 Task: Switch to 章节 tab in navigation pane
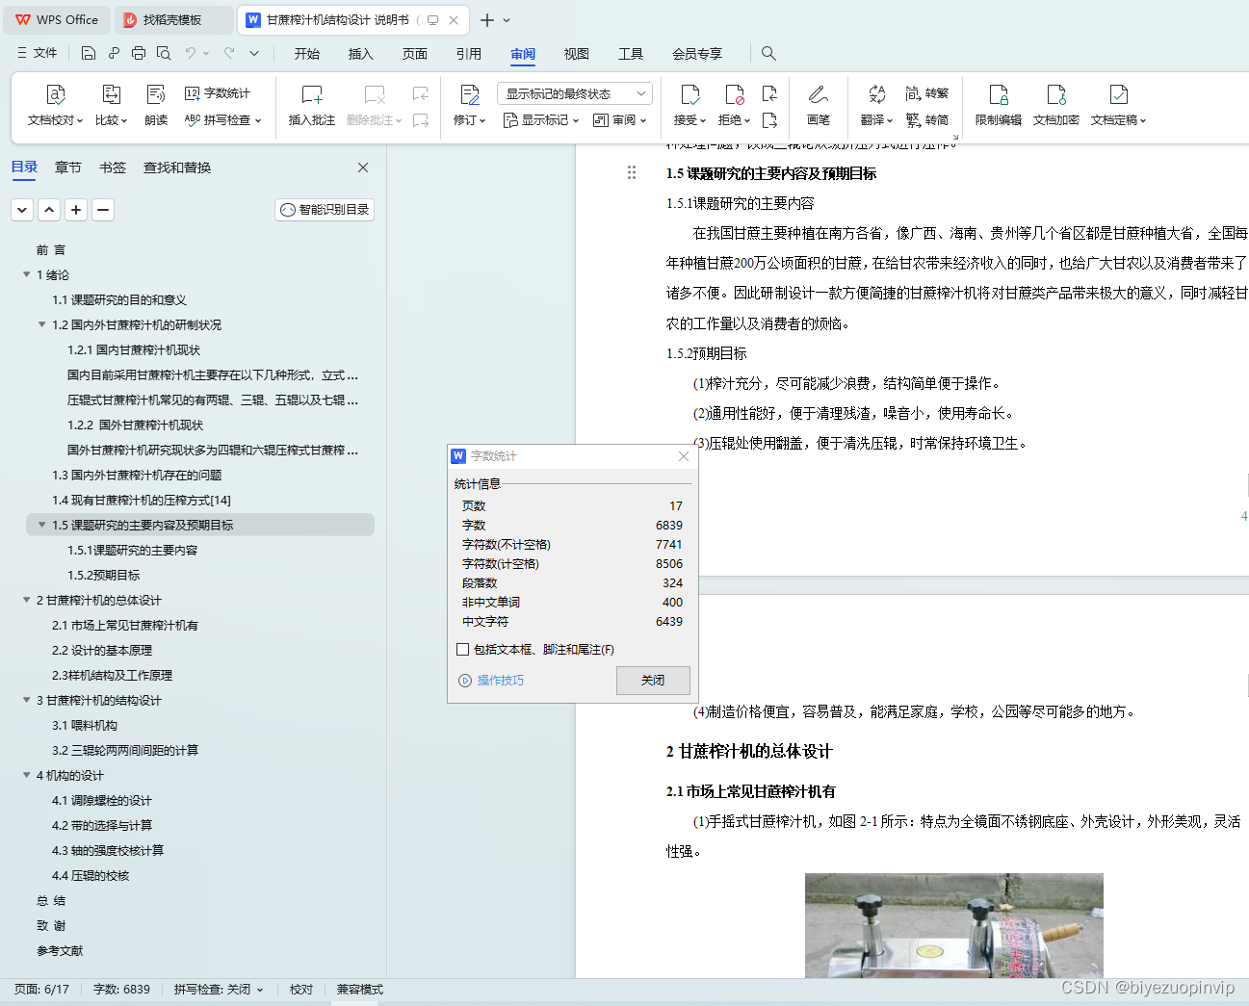(68, 168)
